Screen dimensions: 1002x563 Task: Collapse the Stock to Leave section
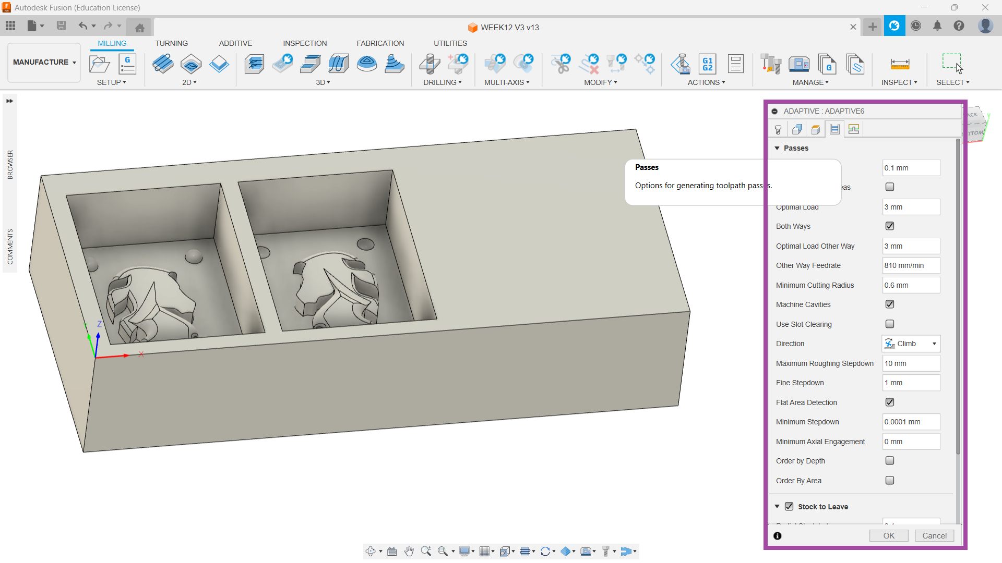777,507
